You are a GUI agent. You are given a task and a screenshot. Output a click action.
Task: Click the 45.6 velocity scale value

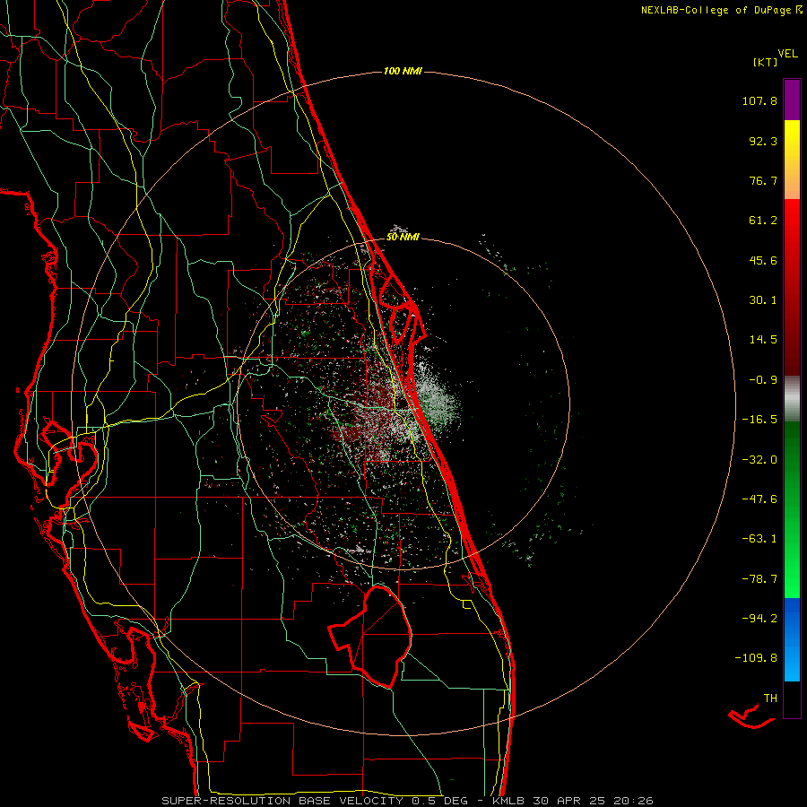click(763, 260)
